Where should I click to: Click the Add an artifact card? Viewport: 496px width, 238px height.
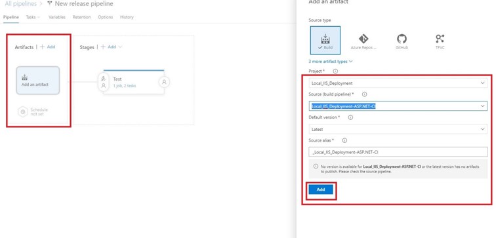(x=37, y=80)
